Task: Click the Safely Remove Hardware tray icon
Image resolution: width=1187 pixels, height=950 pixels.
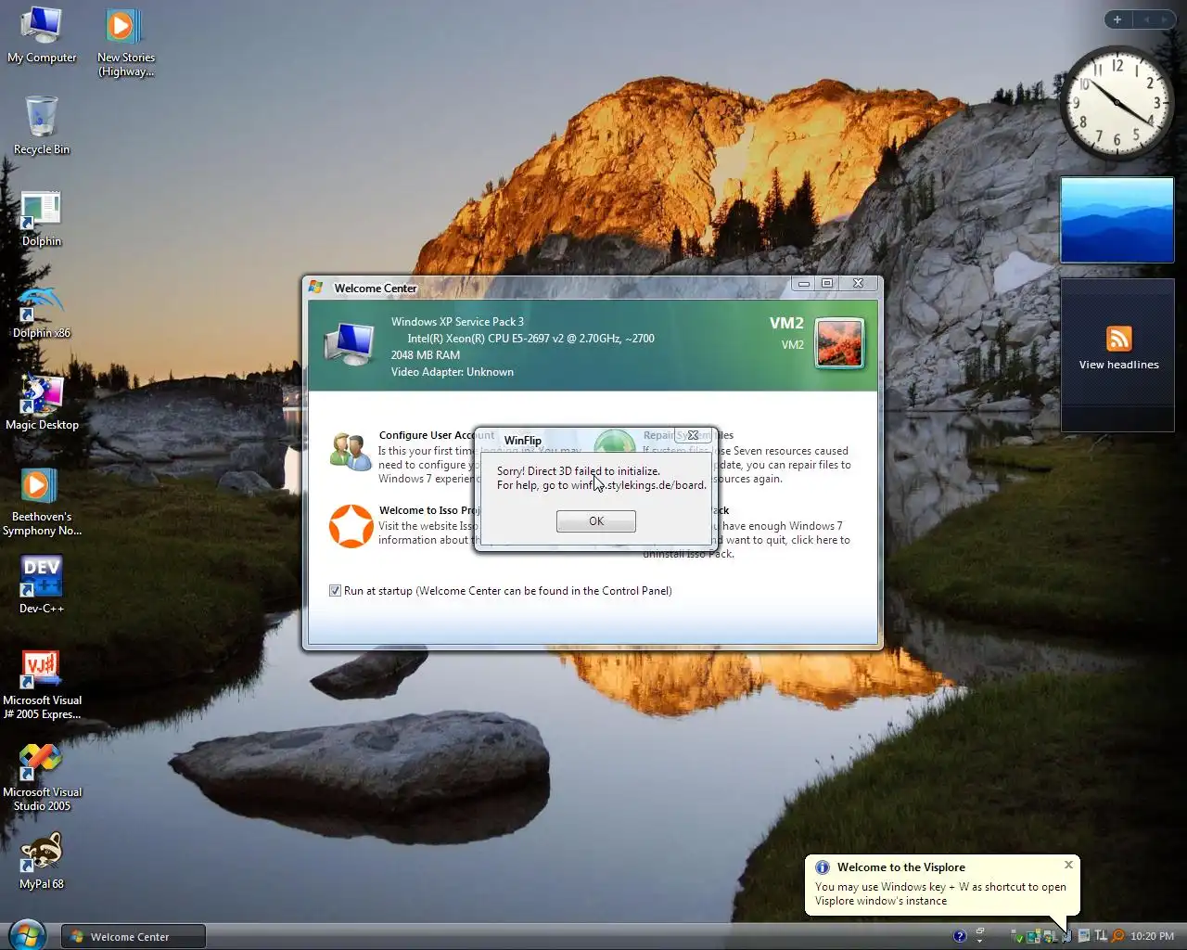Action: (1016, 937)
